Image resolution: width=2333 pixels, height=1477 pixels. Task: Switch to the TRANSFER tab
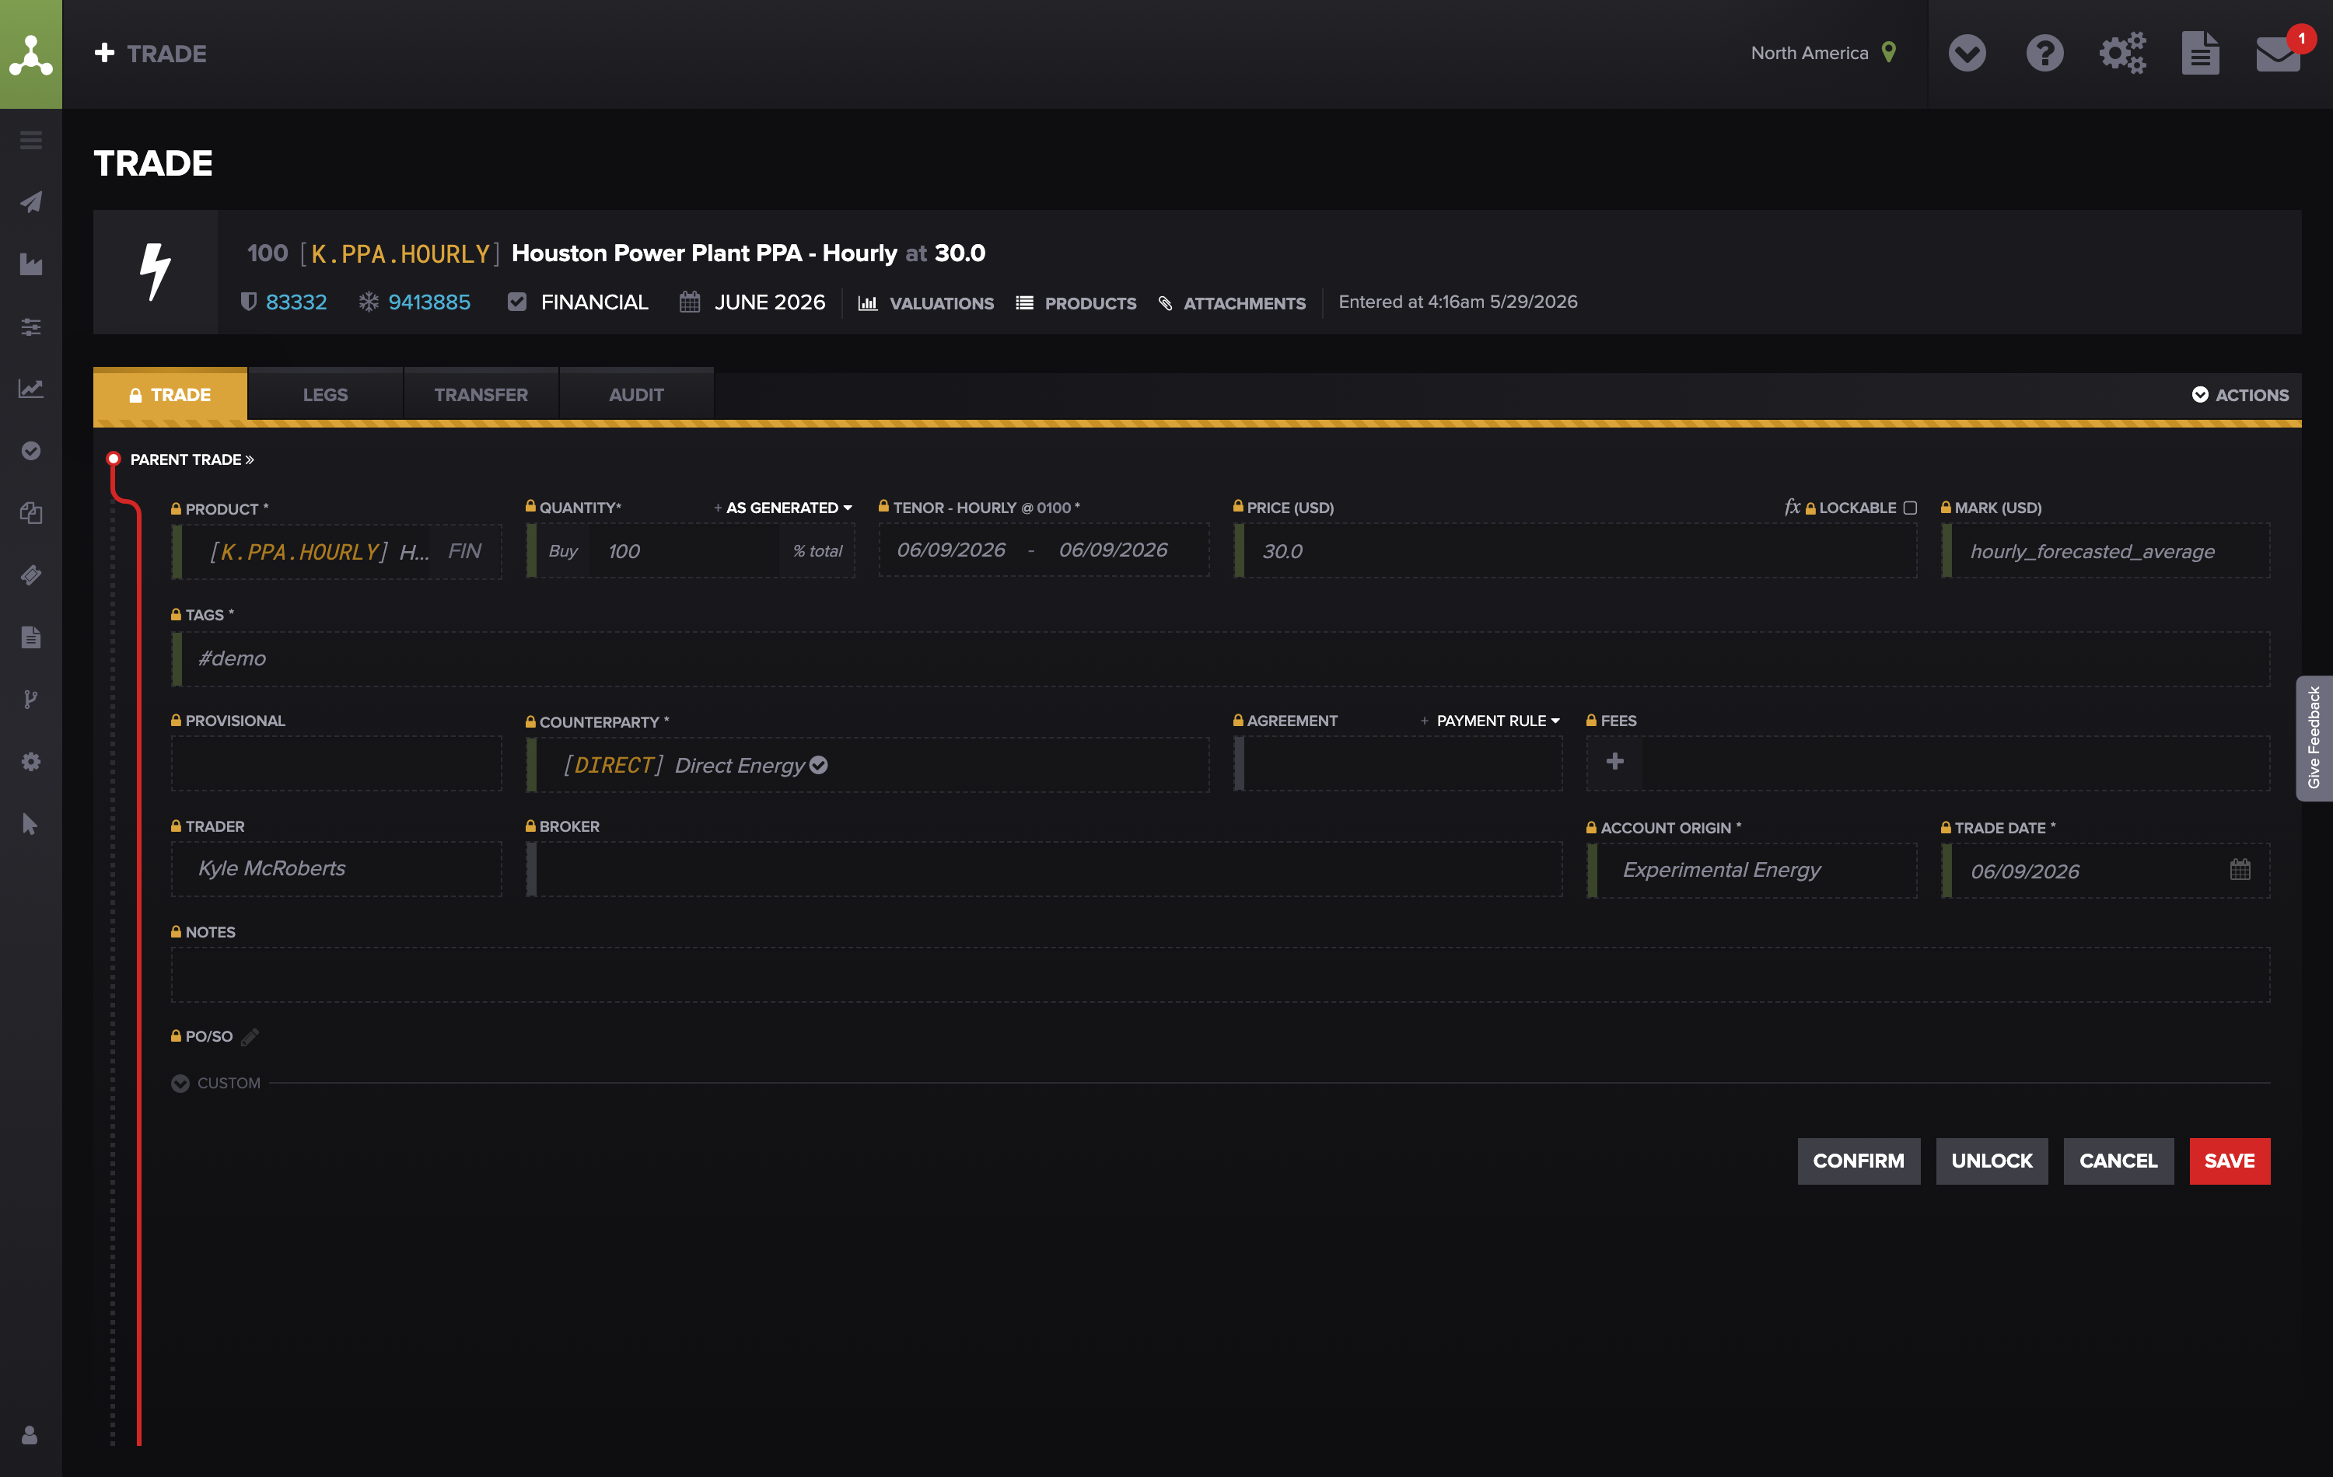(x=481, y=395)
